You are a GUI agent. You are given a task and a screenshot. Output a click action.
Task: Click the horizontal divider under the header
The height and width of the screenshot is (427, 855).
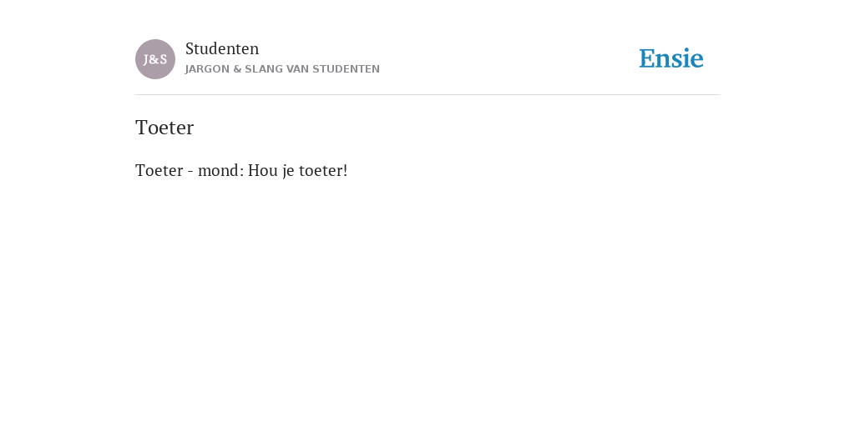[x=427, y=95]
